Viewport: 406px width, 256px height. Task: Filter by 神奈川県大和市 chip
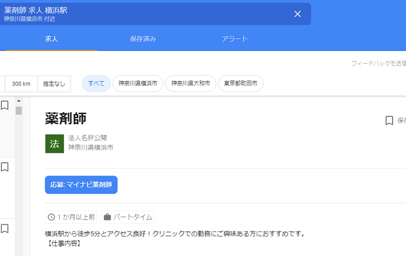pos(191,83)
